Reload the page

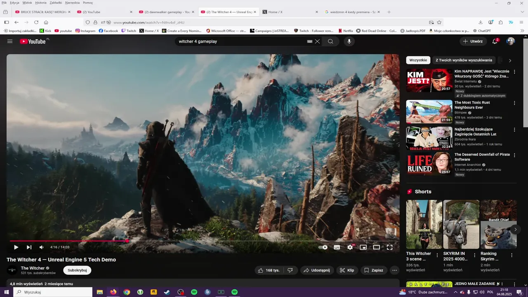pyautogui.click(x=36, y=22)
